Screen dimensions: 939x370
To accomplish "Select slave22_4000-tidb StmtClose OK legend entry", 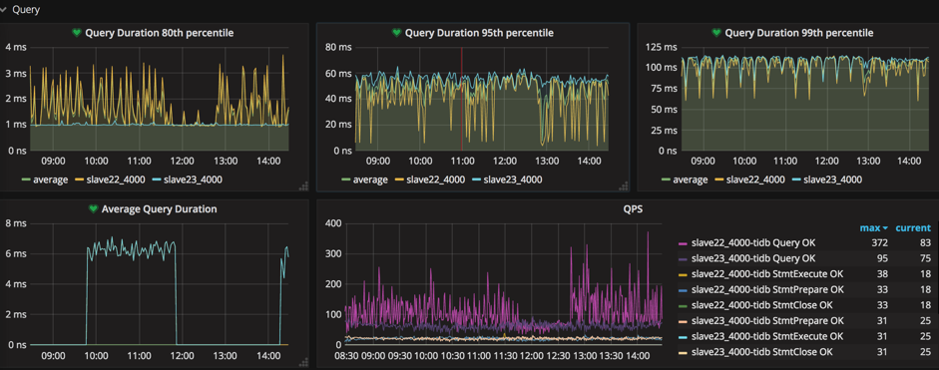I will click(760, 305).
